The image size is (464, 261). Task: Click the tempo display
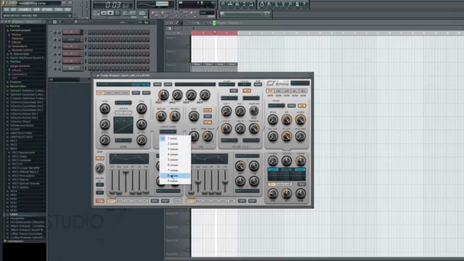pos(129,13)
